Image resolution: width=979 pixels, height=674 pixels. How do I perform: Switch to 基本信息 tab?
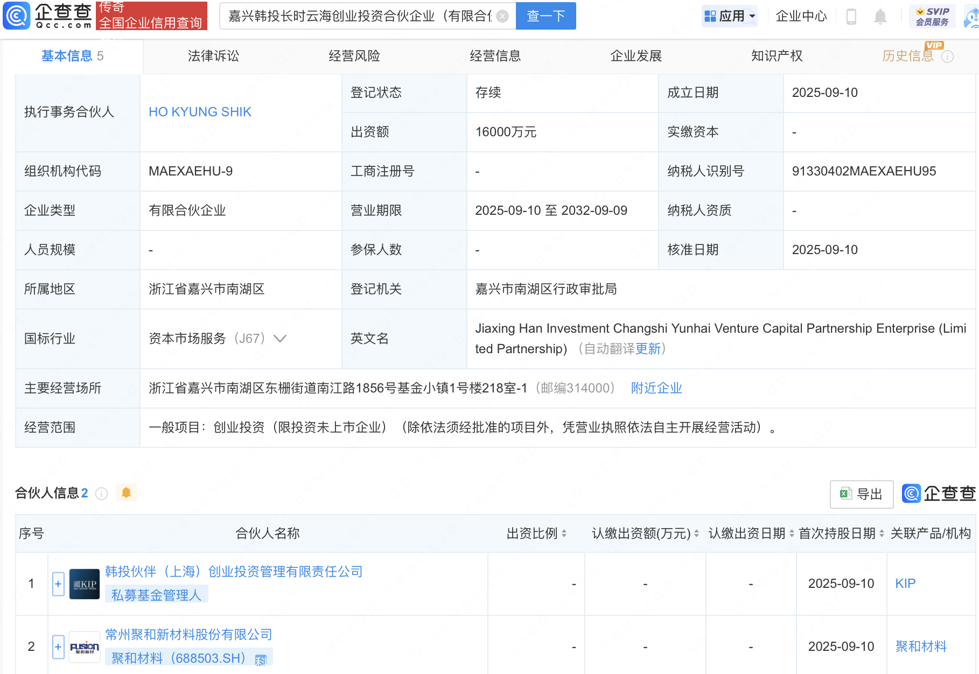click(x=72, y=56)
